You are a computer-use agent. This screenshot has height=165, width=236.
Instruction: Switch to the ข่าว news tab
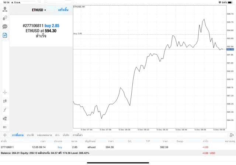[x=57, y=135]
